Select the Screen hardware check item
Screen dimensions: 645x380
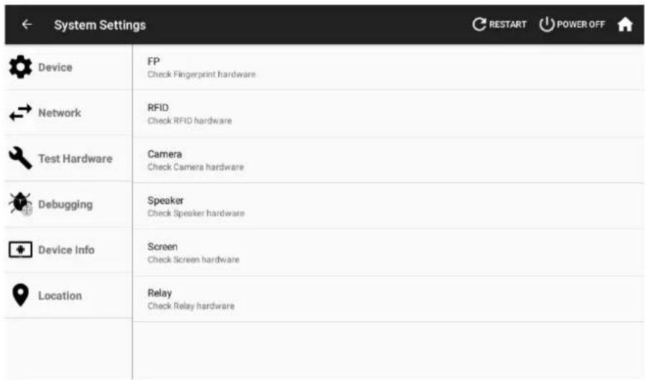click(389, 253)
